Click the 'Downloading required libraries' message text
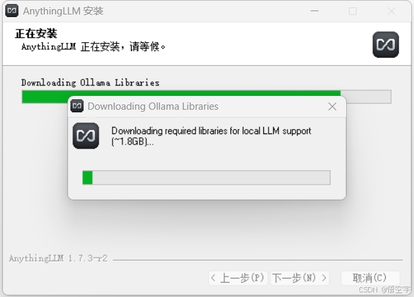 (x=211, y=136)
